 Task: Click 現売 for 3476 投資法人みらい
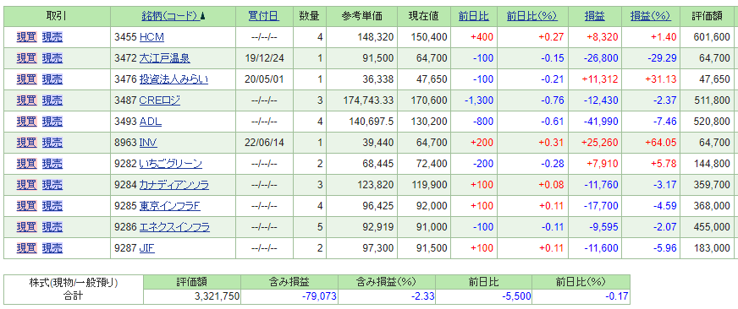[x=52, y=79]
